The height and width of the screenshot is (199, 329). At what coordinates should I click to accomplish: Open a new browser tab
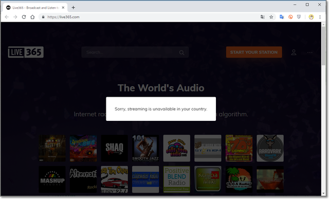(x=73, y=8)
